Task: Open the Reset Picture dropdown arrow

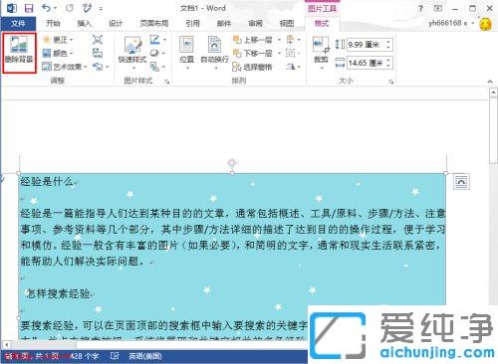Action: click(x=108, y=67)
